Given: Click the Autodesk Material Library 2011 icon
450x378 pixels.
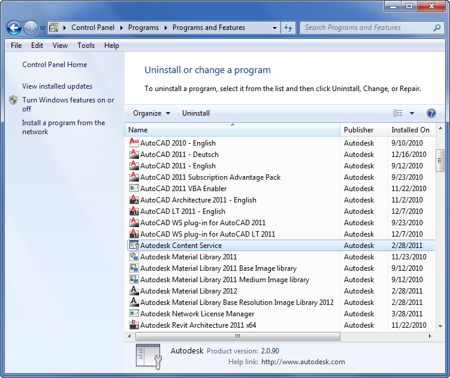Looking at the screenshot, I should 134,256.
